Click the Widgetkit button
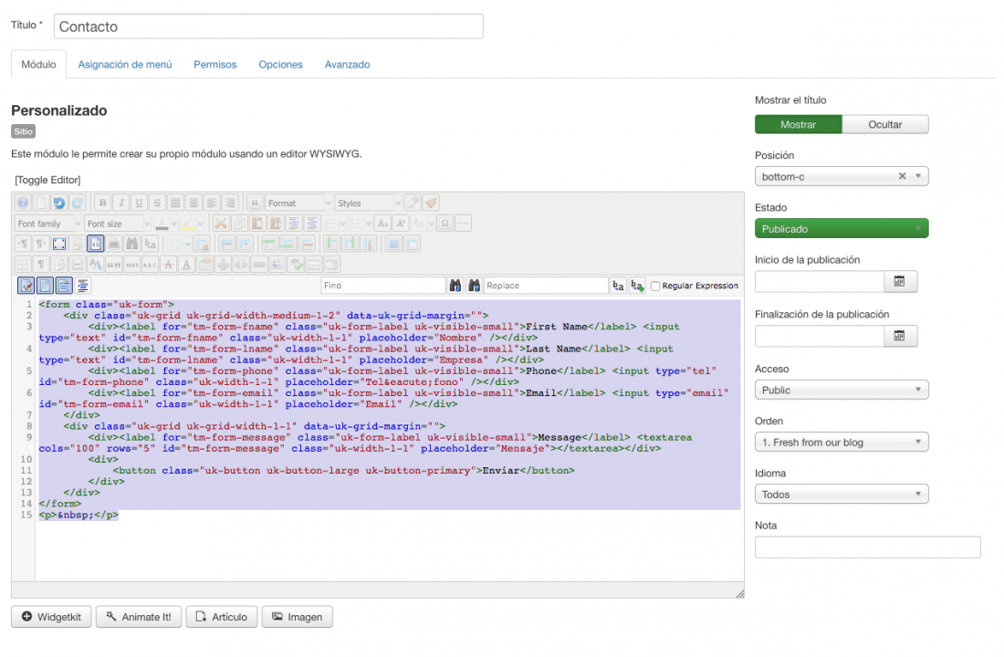The image size is (1004, 657). pyautogui.click(x=51, y=617)
